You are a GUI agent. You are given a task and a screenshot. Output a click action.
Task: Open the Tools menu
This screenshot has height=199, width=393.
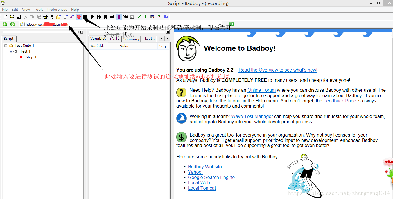click(39, 9)
